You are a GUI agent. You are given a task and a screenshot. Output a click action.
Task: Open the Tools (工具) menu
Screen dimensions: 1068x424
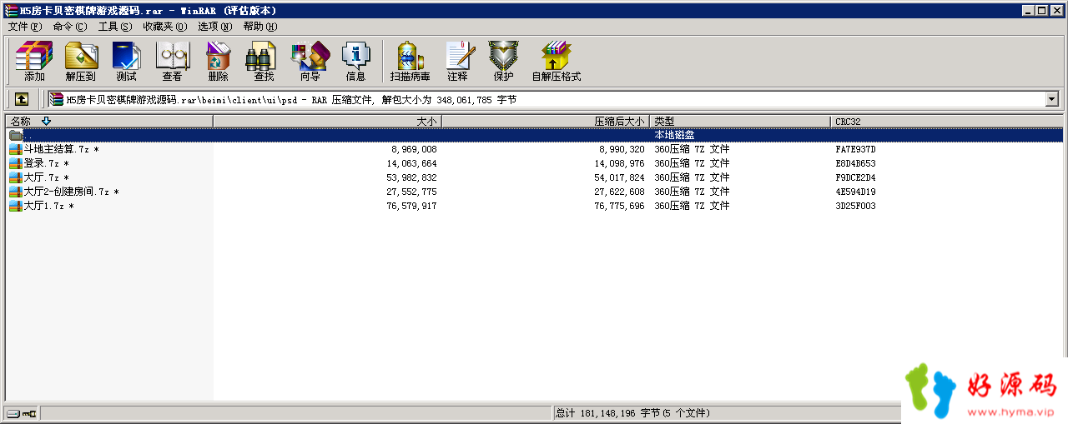pos(115,27)
